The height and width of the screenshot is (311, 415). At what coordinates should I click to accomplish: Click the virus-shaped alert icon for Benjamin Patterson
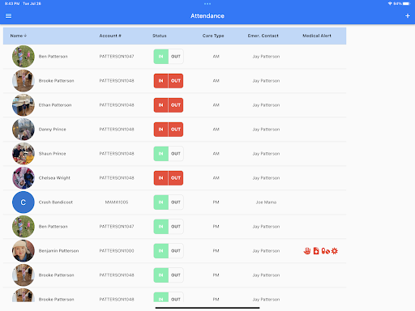[x=335, y=251]
